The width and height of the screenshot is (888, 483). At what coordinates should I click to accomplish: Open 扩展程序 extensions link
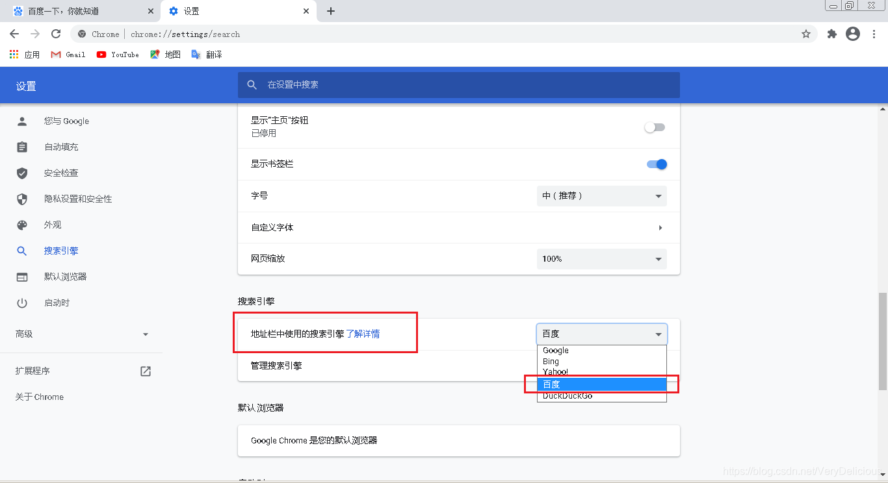tap(33, 371)
